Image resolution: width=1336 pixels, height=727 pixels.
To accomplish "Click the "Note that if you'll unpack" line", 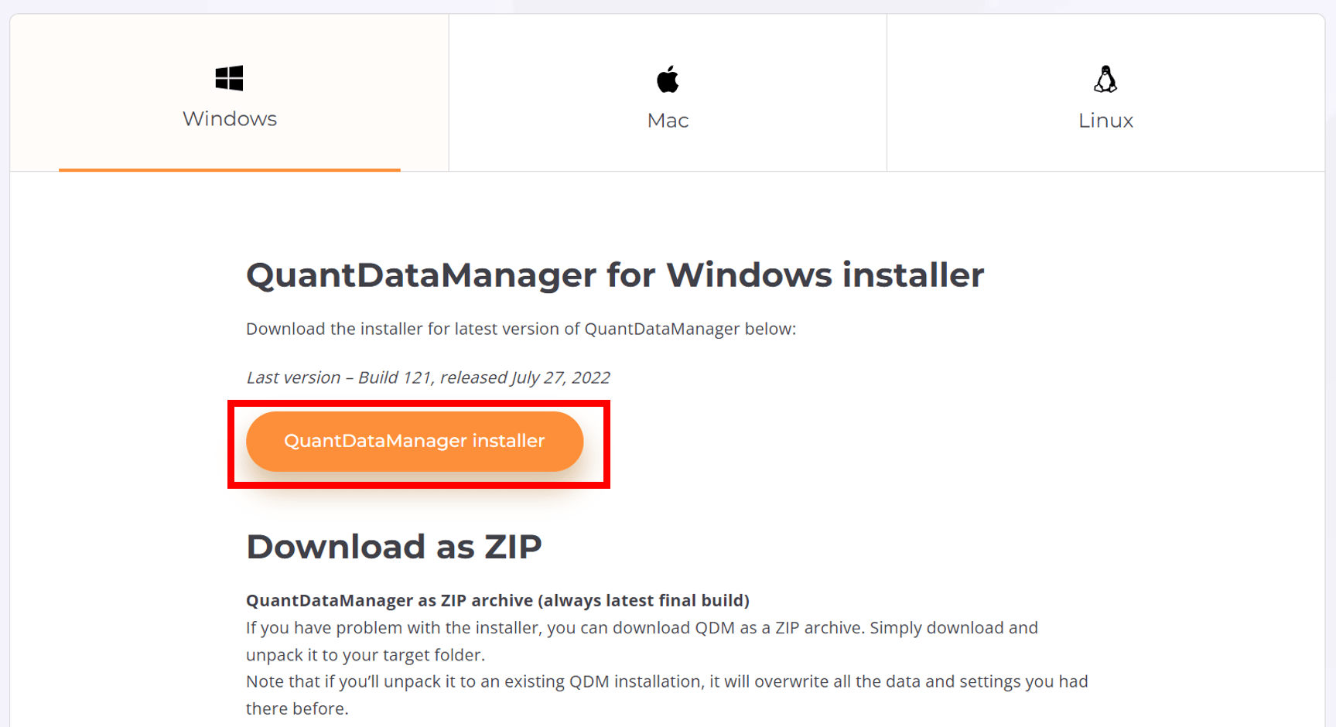I will [x=667, y=682].
